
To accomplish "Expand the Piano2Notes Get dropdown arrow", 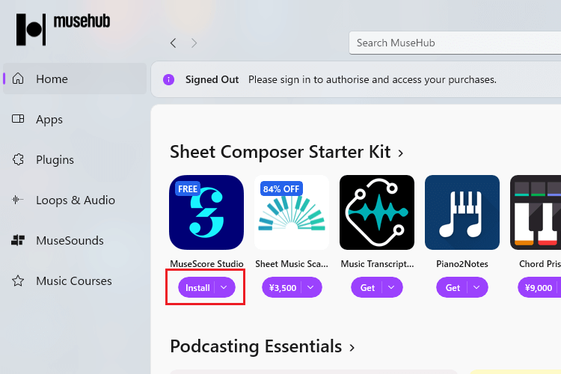I will pyautogui.click(x=476, y=288).
